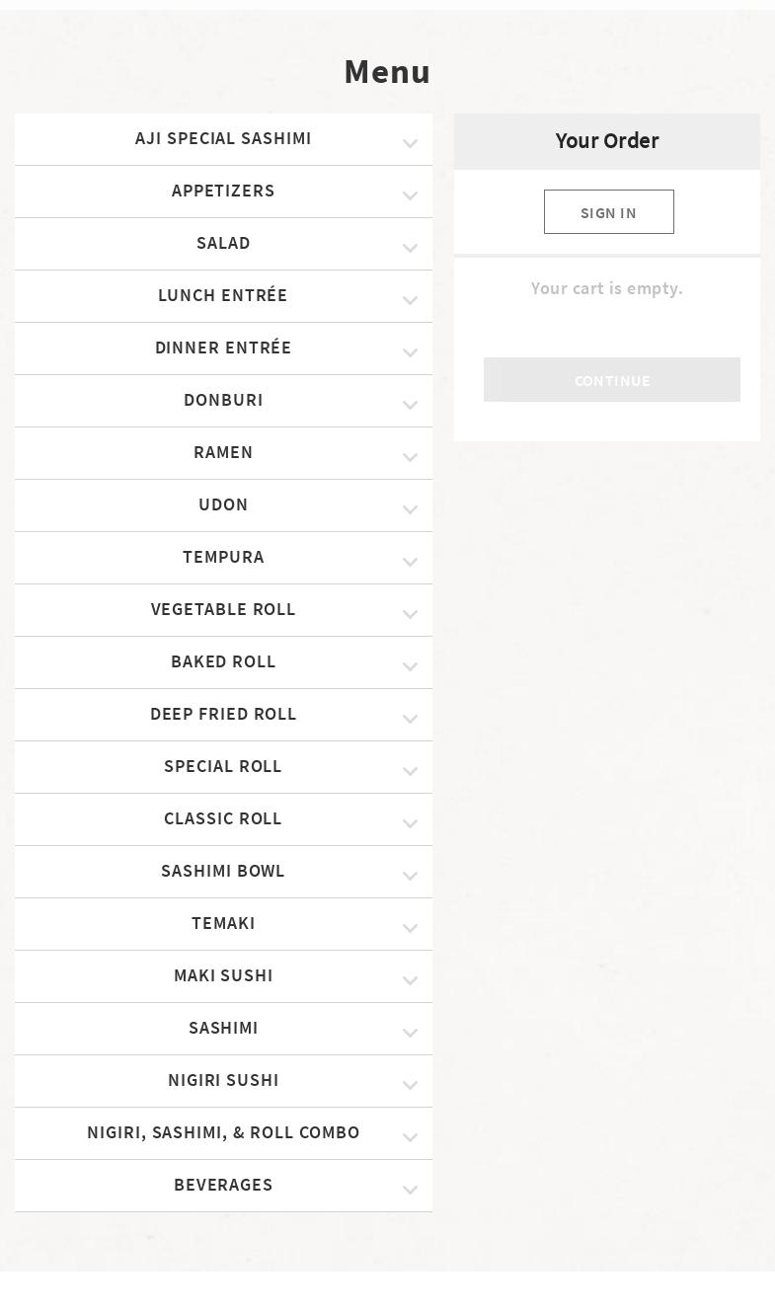The width and height of the screenshot is (775, 1314).
Task: Expand the Temaki chevron
Action: coord(410,928)
